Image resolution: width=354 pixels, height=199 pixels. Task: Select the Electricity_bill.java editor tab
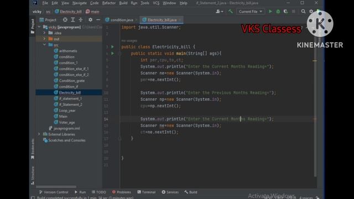(x=162, y=20)
